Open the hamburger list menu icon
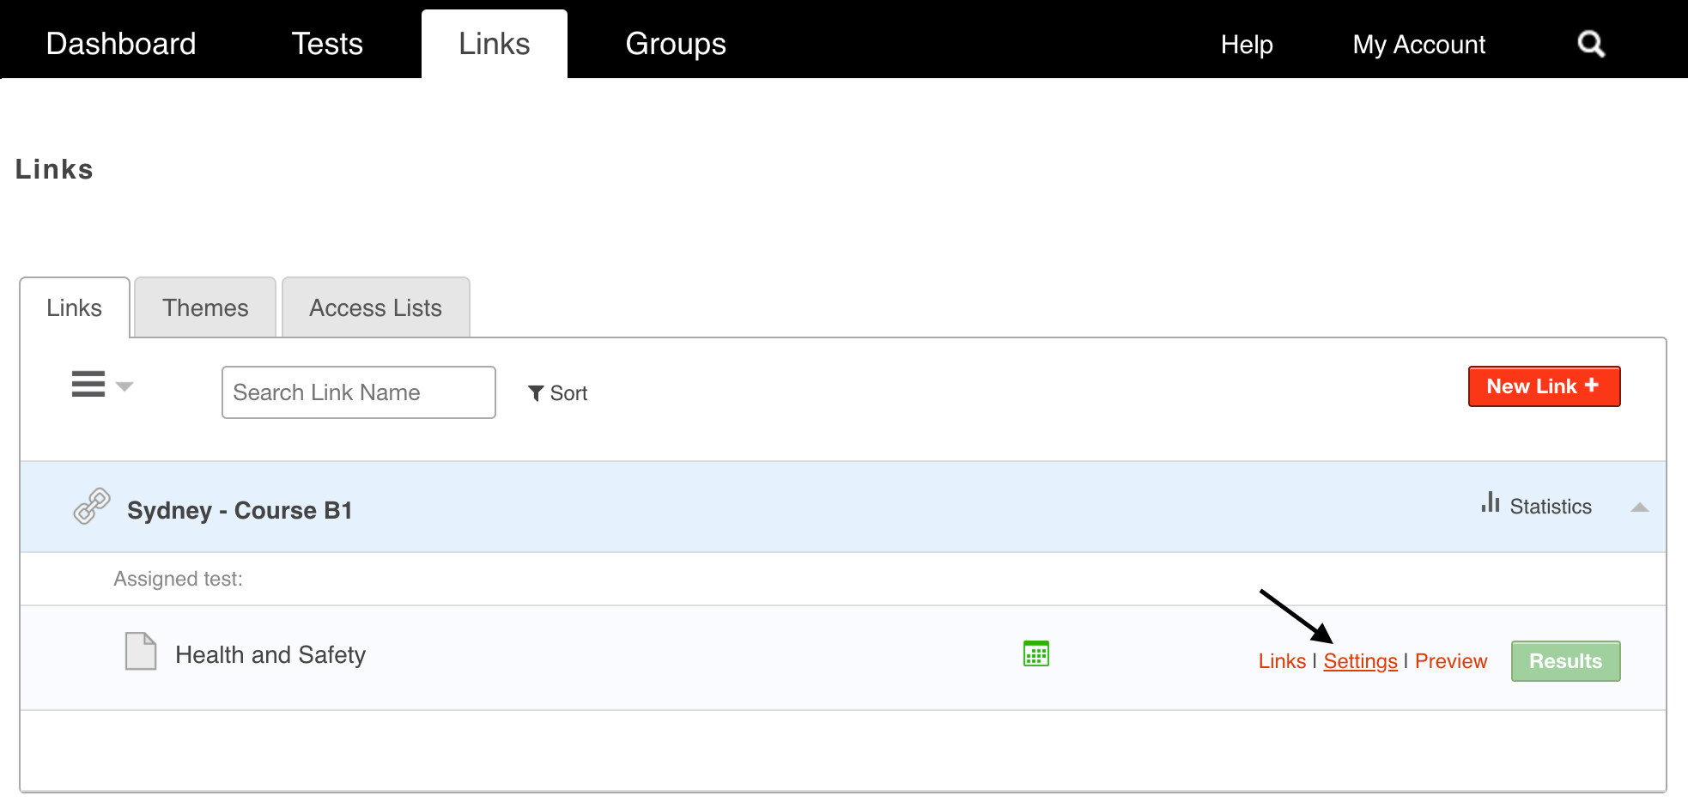This screenshot has width=1688, height=802. click(88, 384)
